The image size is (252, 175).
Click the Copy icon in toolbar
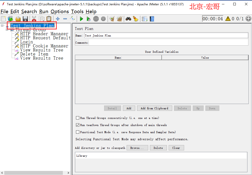pyautogui.click(x=42, y=19)
